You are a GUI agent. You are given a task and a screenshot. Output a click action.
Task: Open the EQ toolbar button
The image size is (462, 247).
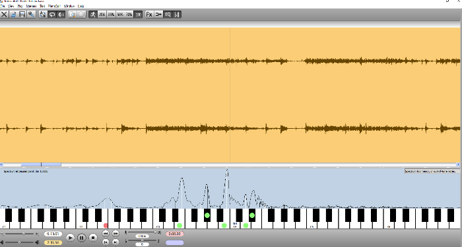(168, 15)
